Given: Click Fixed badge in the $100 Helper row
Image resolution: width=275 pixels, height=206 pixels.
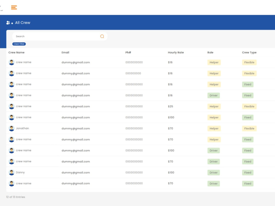Looking at the screenshot, I should (248, 117).
